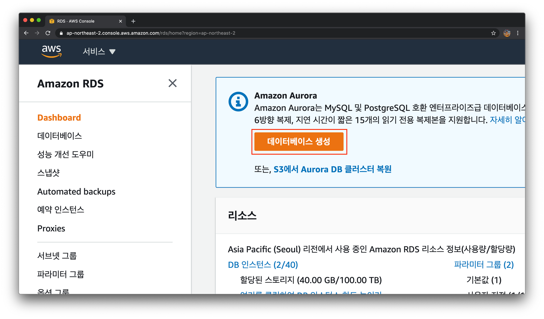The image size is (544, 319).
Task: Click the 할당된 스토리지 (40.00 GB/100.00 TB) text
Action: pos(311,280)
